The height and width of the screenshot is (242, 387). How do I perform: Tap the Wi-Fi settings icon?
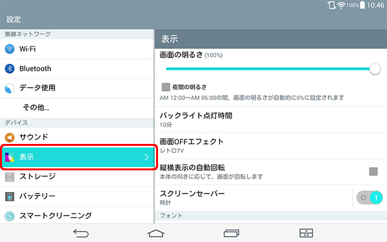pyautogui.click(x=10, y=49)
